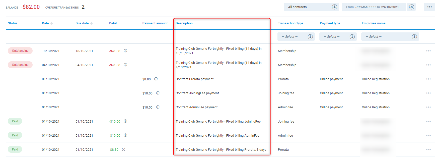This screenshot has width=440, height=158.
Task: Click info icon beside 18/10/2021 -$41.00 debit
Action: (125, 51)
